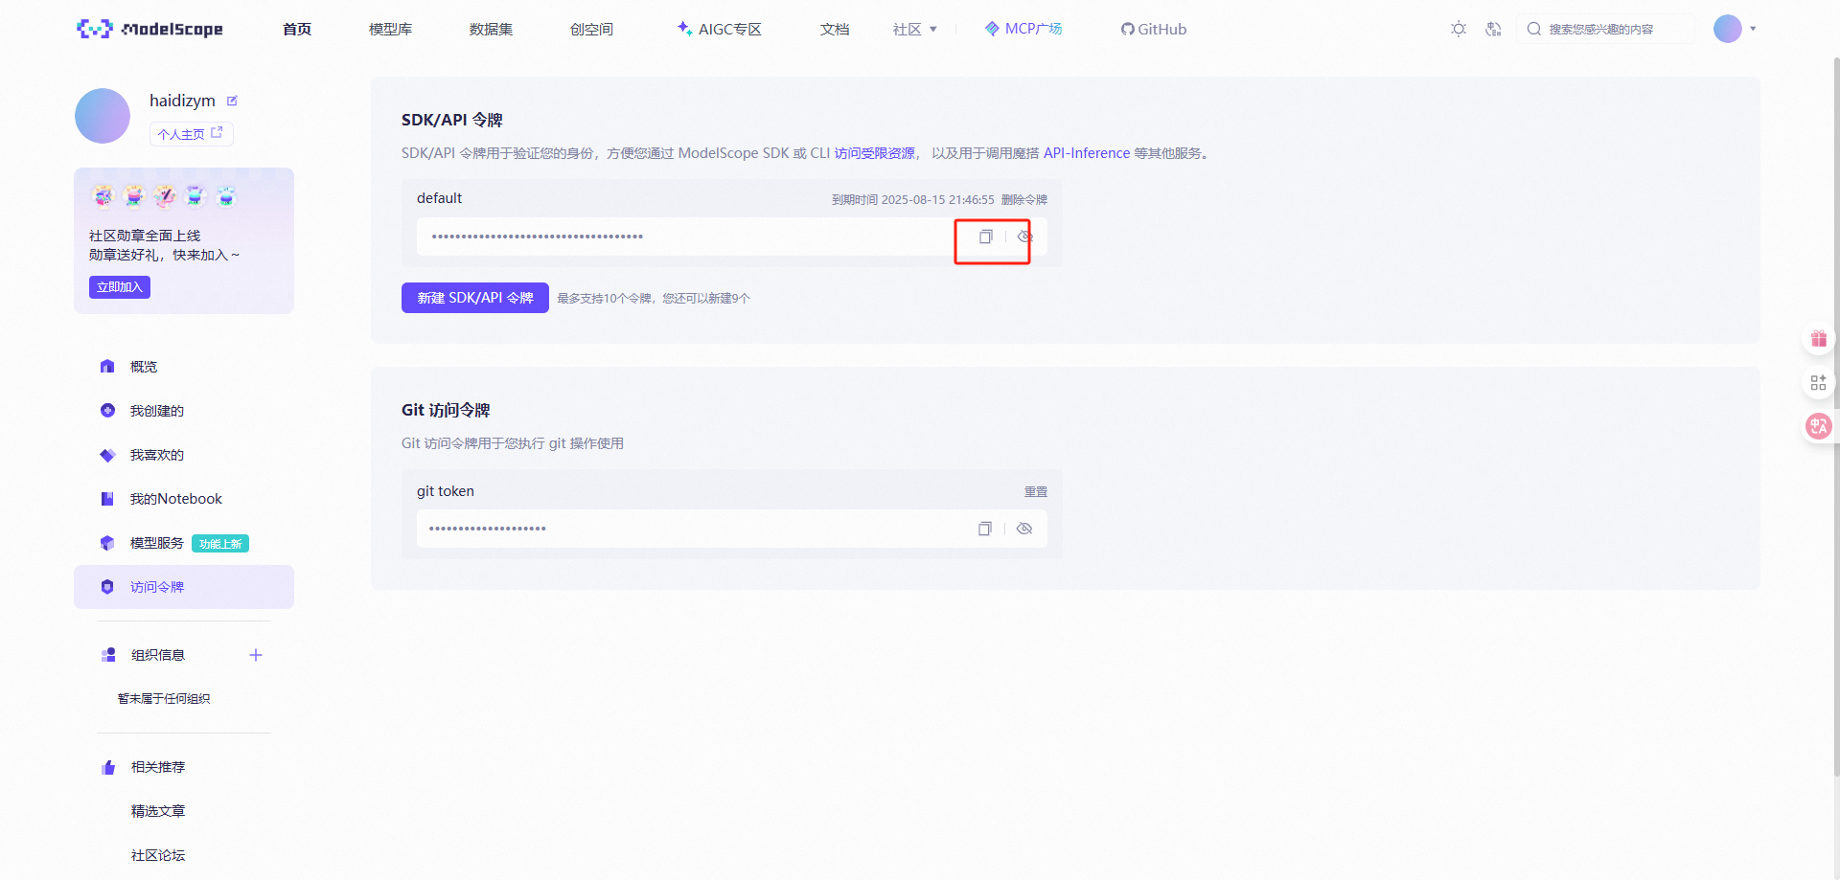Click the gift floating icon
Image resolution: width=1840 pixels, height=880 pixels.
(x=1819, y=338)
